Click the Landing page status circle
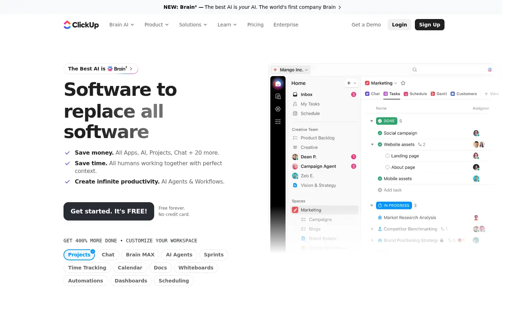 click(x=387, y=156)
